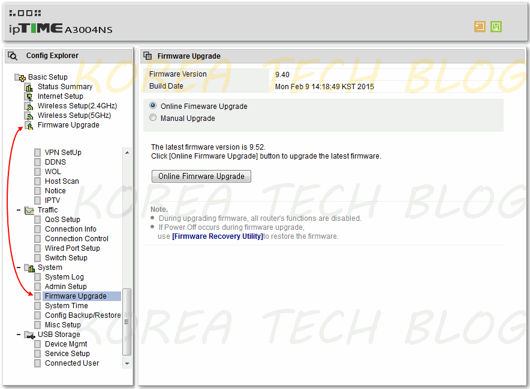
Task: Click the Internet Setup computer icon
Action: [x=29, y=96]
